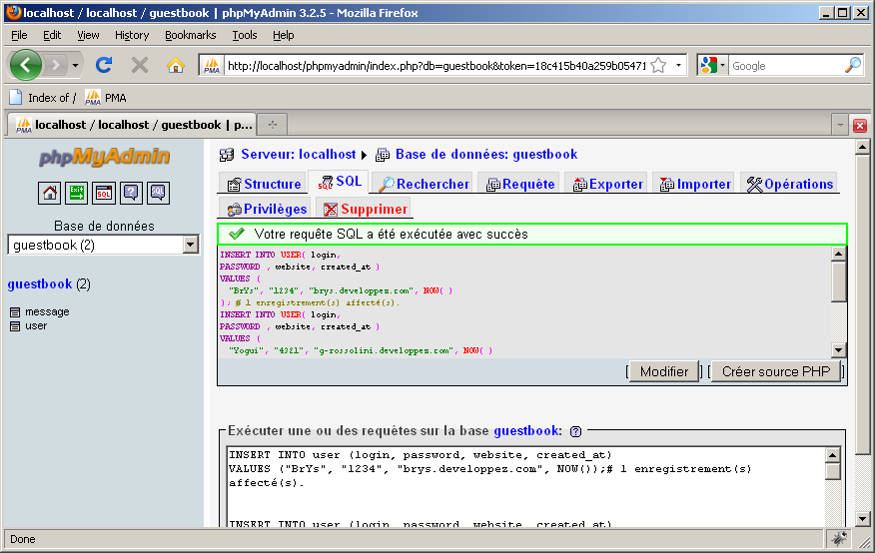
Task: Click the Firefox home toolbar icon
Action: click(x=176, y=65)
